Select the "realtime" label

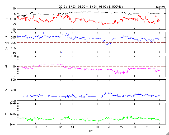(x=161, y=7)
